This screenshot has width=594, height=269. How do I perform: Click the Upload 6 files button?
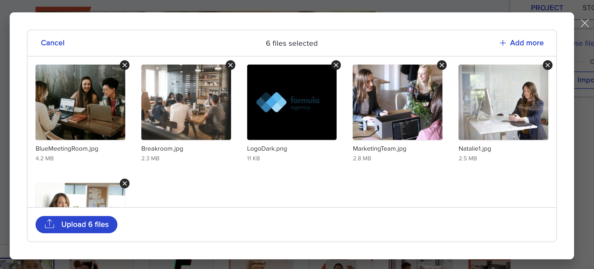[x=76, y=225]
